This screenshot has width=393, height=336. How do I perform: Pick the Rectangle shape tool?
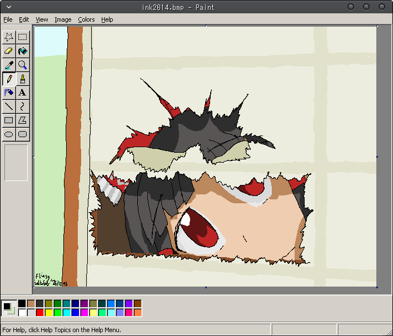9,121
